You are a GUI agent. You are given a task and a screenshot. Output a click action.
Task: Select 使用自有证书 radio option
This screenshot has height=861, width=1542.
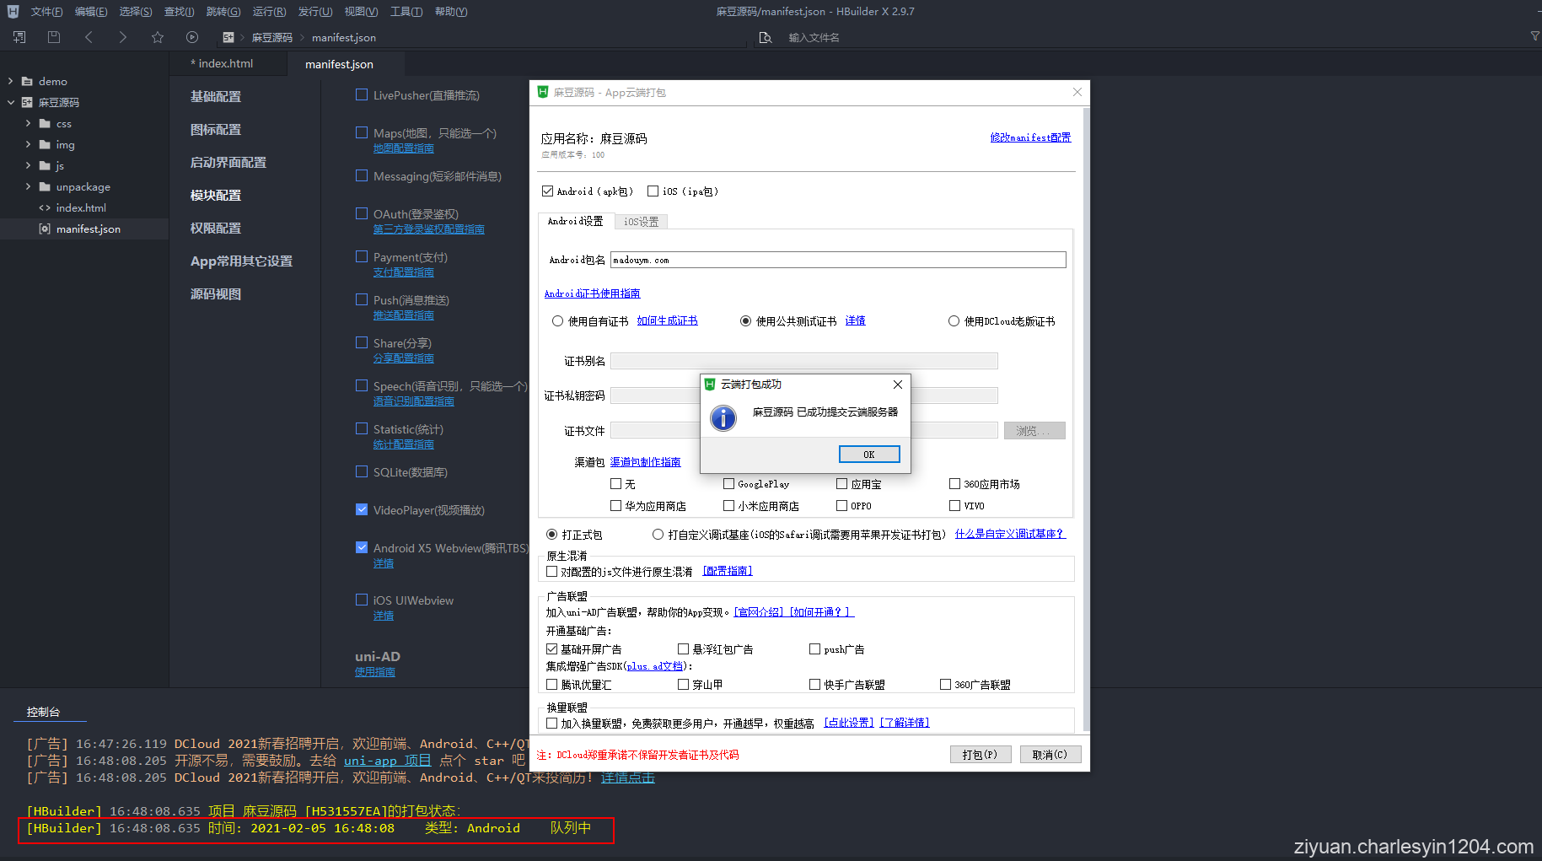point(557,320)
